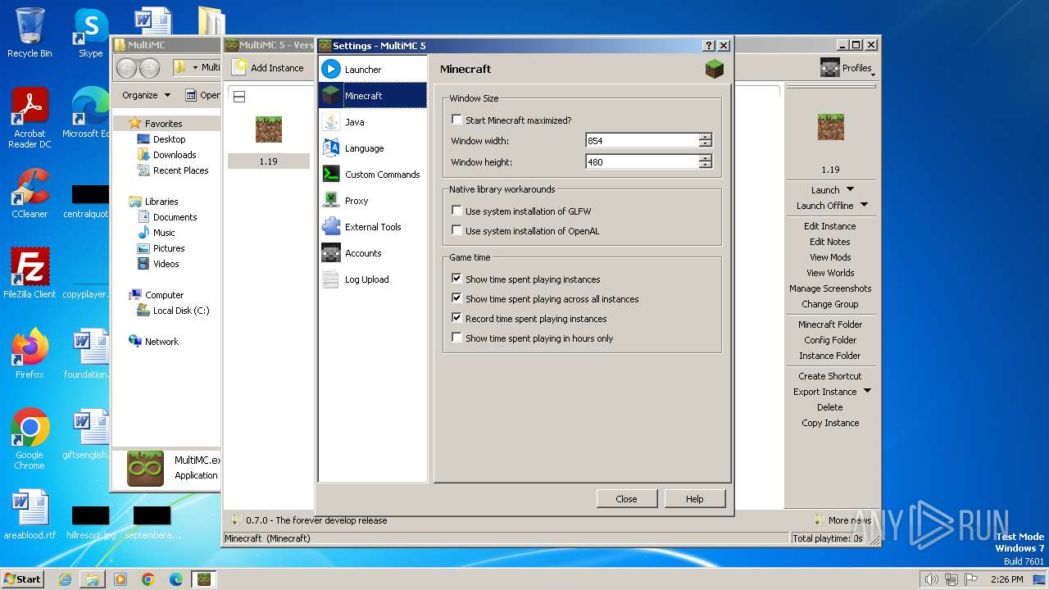Select Downloads in Explorer navigation
Image resolution: width=1049 pixels, height=590 pixels.
175,154
